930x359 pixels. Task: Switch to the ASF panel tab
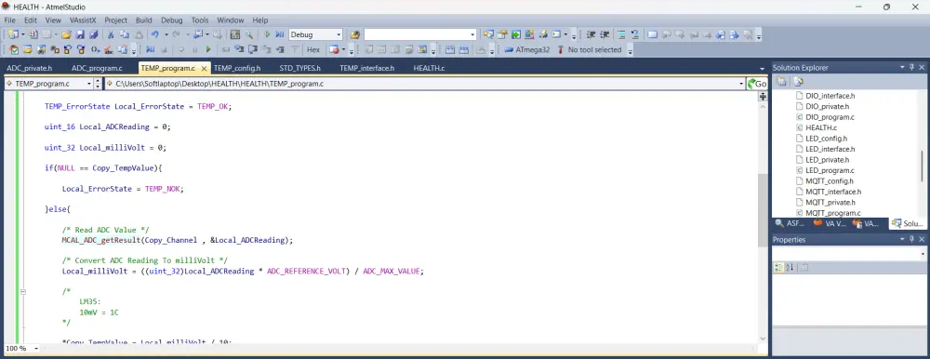coord(790,224)
